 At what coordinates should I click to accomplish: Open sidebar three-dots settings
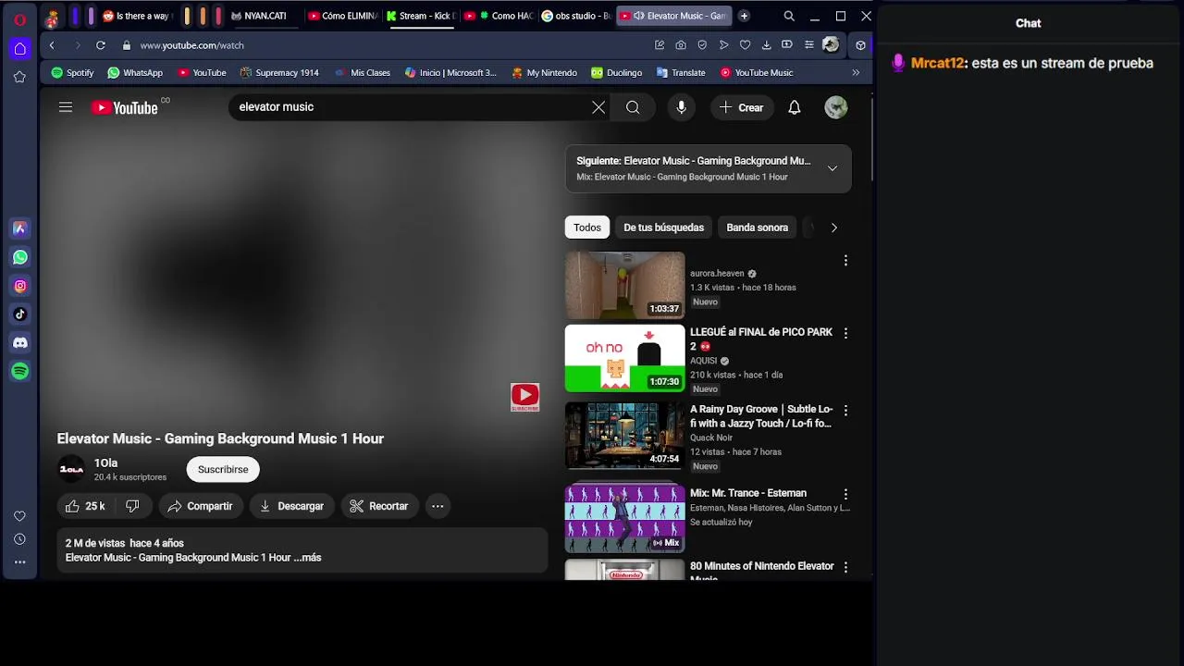pos(19,561)
